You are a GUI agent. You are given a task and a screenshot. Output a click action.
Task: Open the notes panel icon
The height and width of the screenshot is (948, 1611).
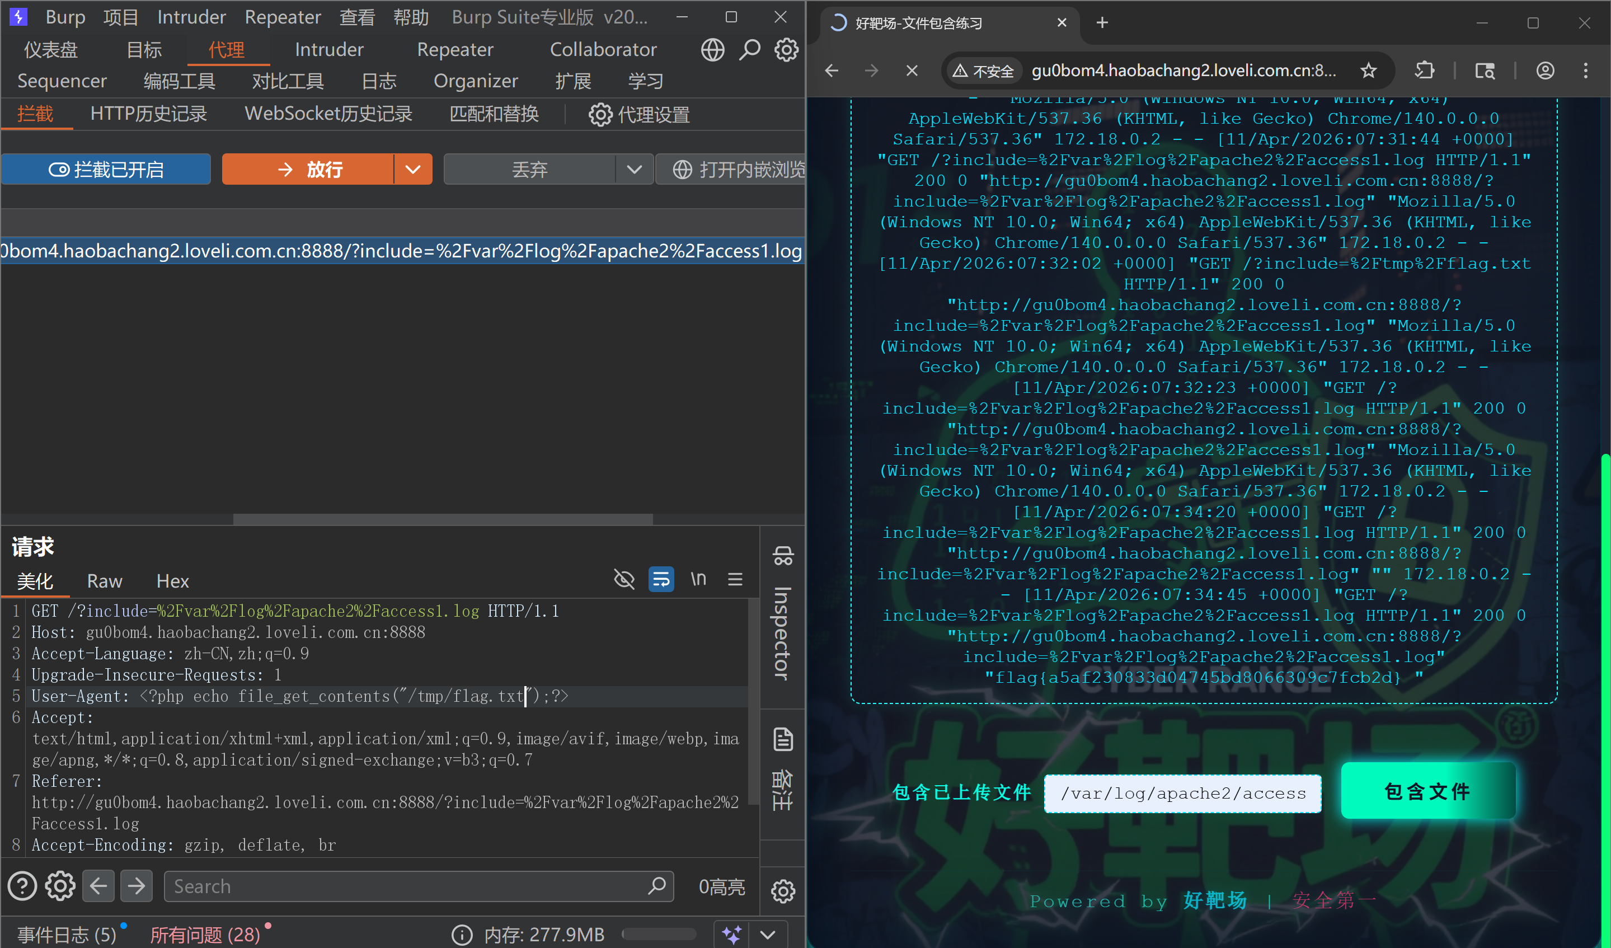[783, 740]
